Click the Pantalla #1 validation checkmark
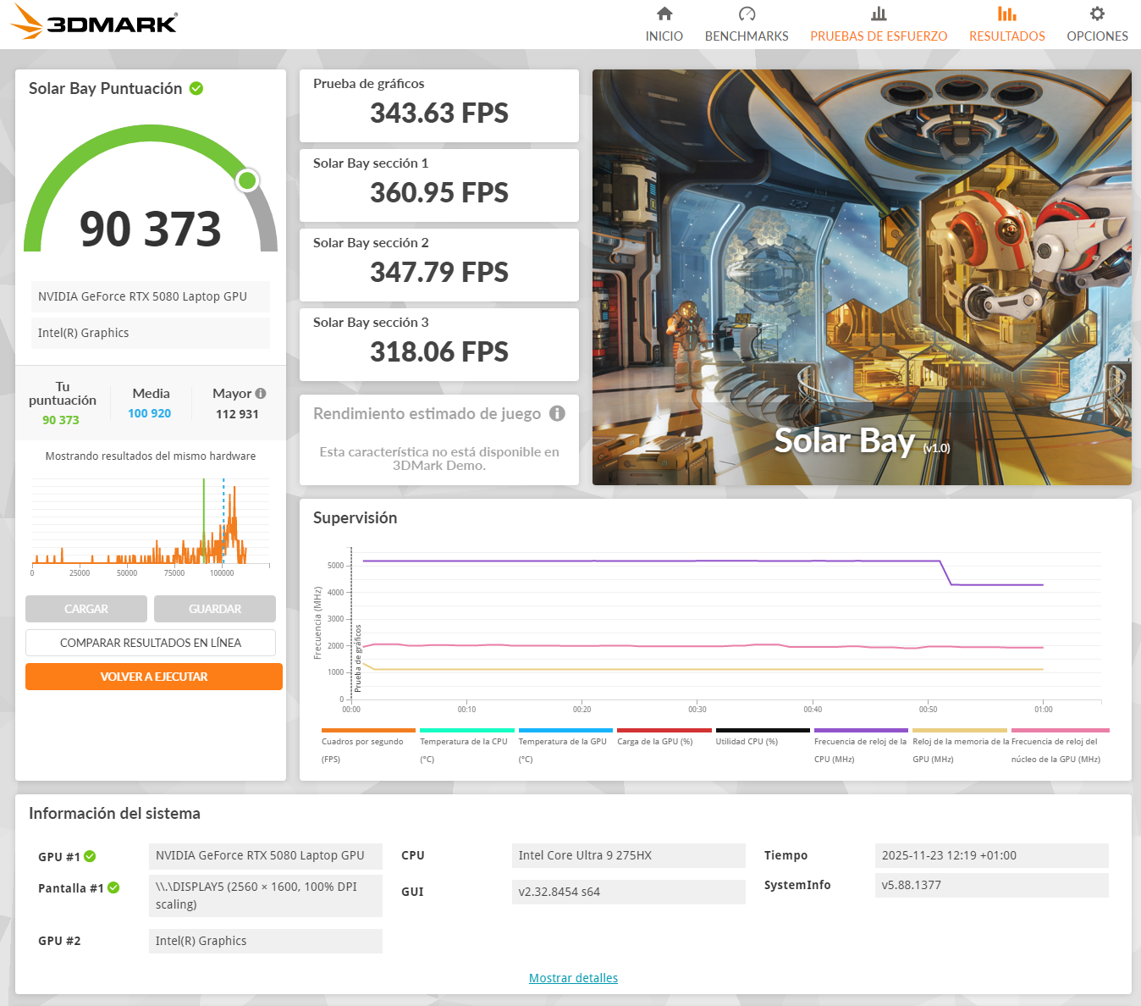The width and height of the screenshot is (1141, 1006). (x=113, y=887)
